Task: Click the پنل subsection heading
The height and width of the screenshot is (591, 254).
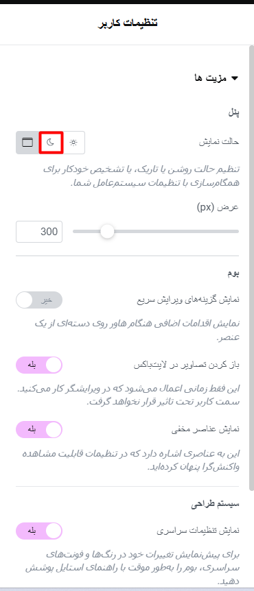Action: [233, 113]
